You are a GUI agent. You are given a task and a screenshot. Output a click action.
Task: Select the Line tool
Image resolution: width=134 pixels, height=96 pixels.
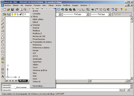coord(3,20)
